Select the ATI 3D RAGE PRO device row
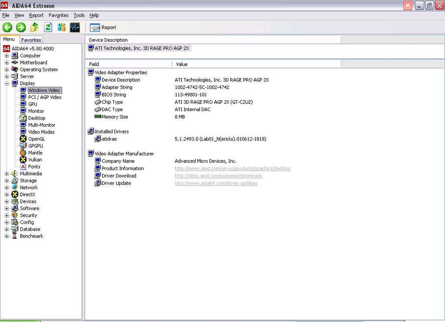 (139, 48)
